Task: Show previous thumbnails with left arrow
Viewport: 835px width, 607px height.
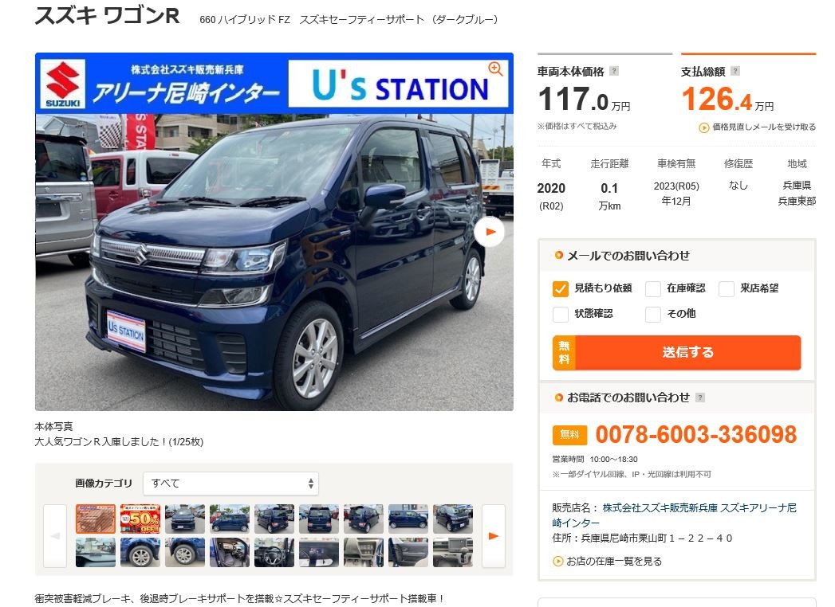Action: tap(55, 536)
